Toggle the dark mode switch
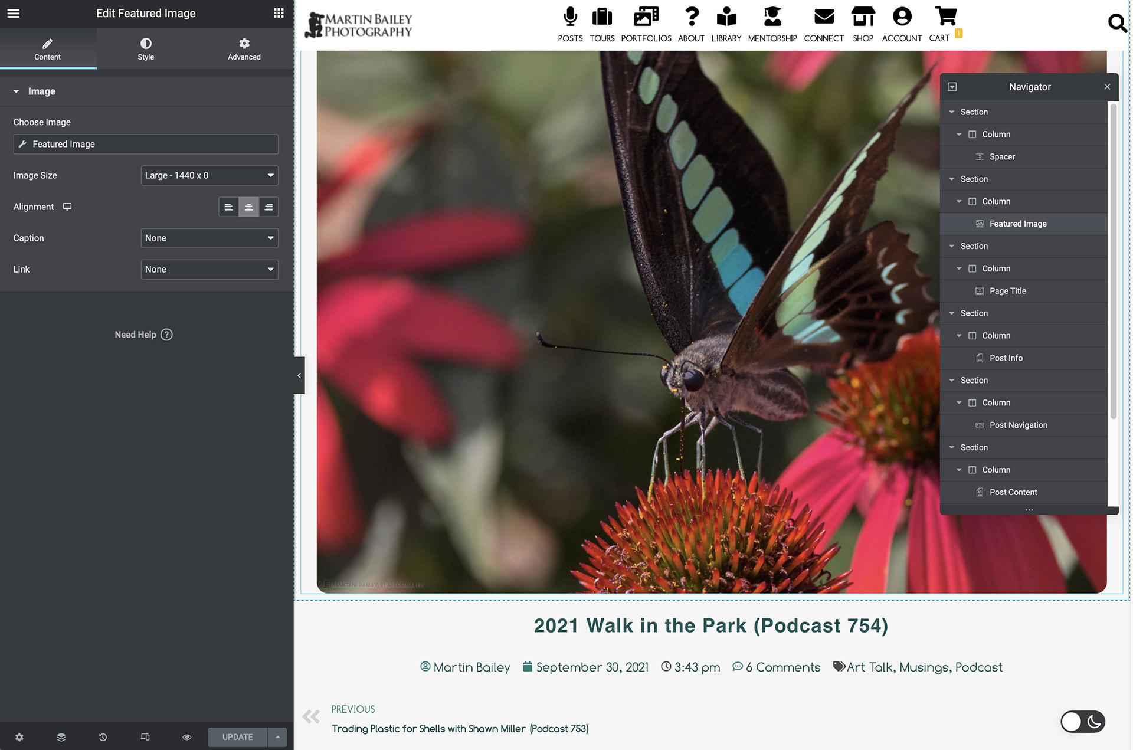Viewport: 1133px width, 750px height. coord(1082,722)
